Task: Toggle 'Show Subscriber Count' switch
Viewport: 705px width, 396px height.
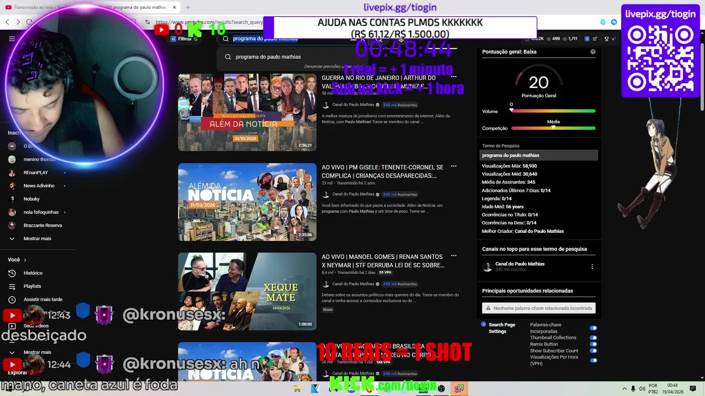Action: click(593, 351)
